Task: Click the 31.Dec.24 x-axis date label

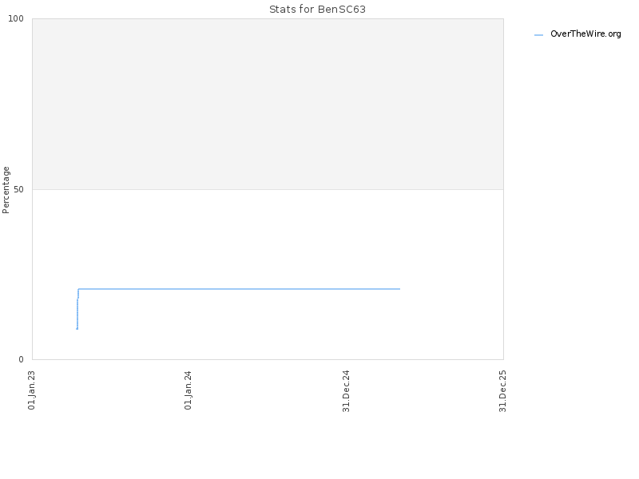Action: pyautogui.click(x=346, y=391)
